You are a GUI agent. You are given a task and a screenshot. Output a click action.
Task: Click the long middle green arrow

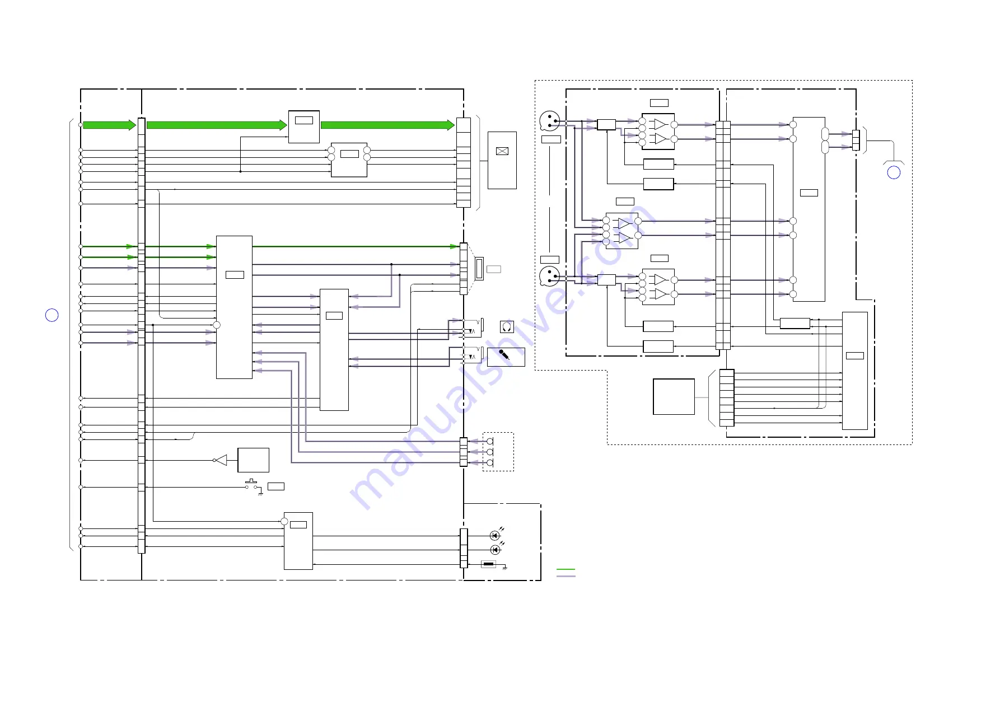[x=217, y=125]
